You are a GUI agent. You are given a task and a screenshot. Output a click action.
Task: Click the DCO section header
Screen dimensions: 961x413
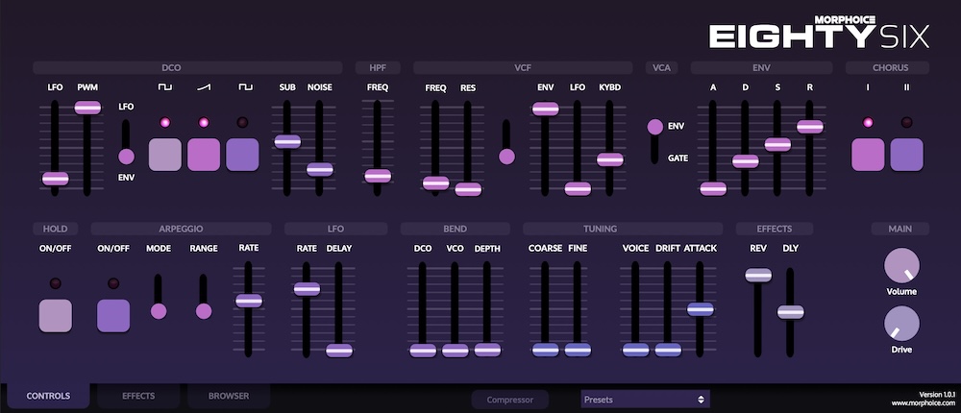pos(187,67)
